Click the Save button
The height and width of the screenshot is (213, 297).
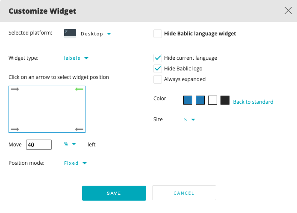pyautogui.click(x=114, y=193)
